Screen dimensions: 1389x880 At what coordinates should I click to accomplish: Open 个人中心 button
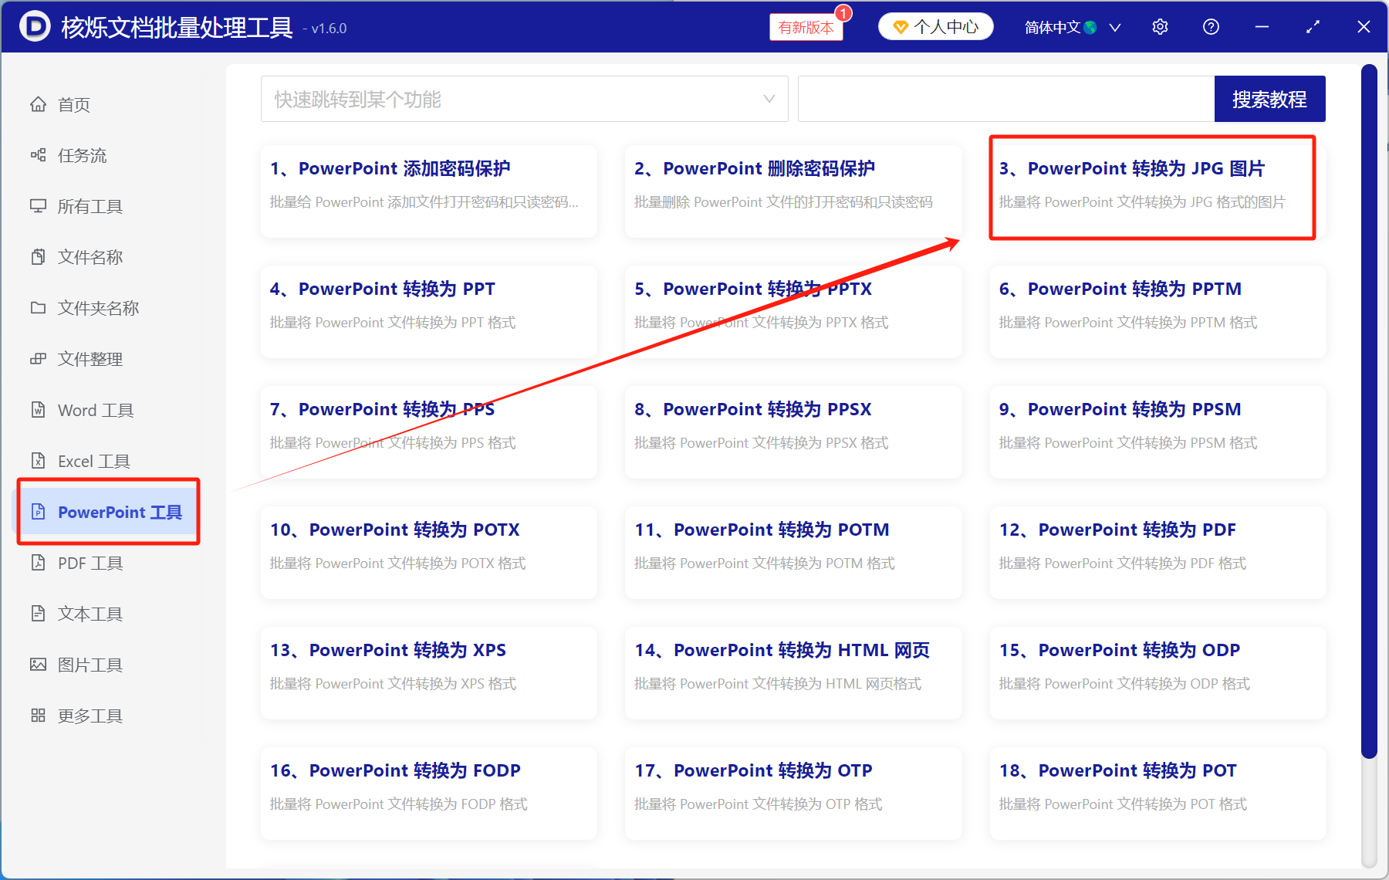tap(936, 27)
